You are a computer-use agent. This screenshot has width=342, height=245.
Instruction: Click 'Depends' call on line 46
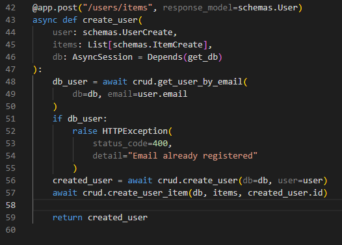point(165,57)
